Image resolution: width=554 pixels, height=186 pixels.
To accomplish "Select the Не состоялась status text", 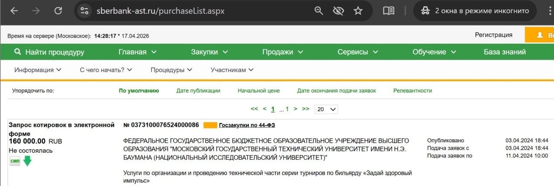I will click(x=31, y=151).
